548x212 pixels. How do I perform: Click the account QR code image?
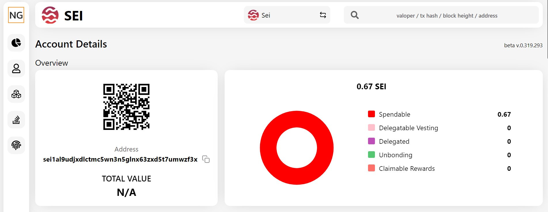[126, 107]
